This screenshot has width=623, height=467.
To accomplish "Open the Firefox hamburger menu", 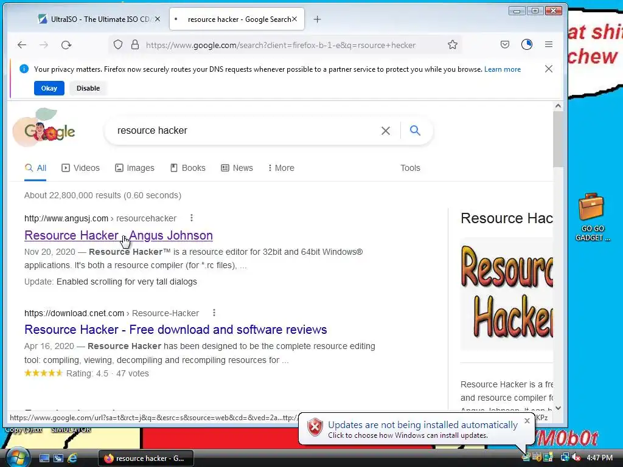I will point(549,44).
